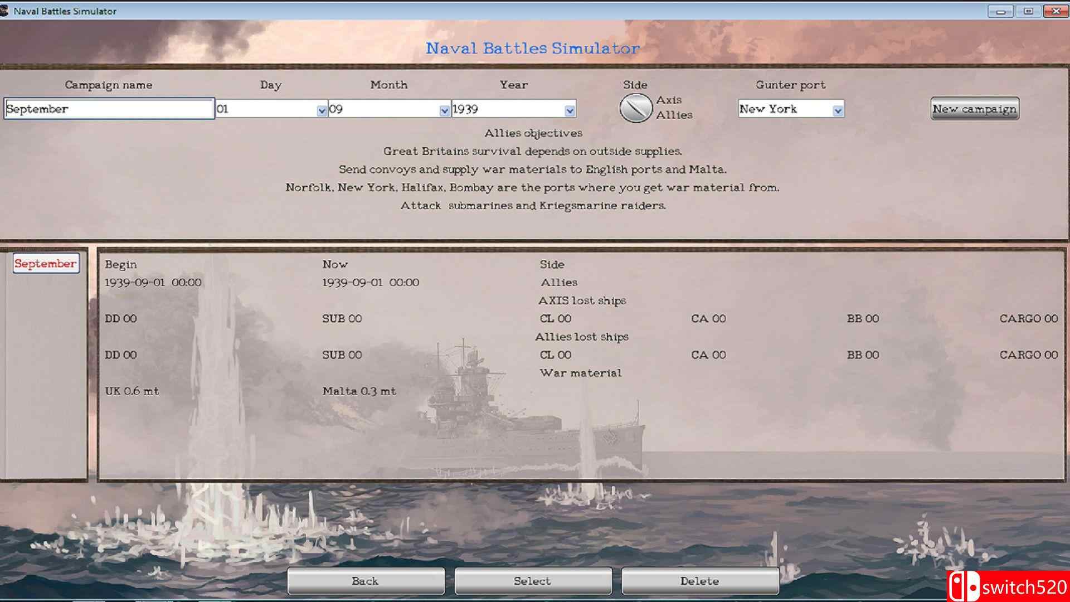Expand the Year dropdown arrow

[x=569, y=110]
